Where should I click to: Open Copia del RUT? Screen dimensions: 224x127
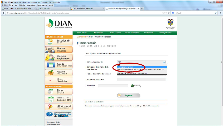[x=59, y=99]
